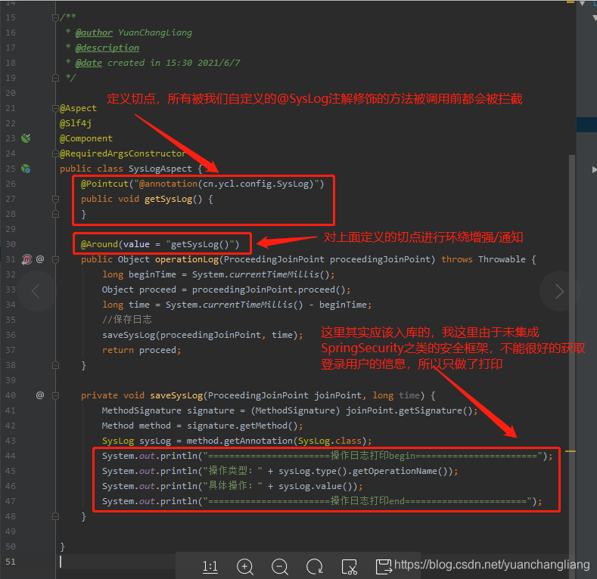597x579 pixels.
Task: Click saveSysLog declaration name on line 40
Action: coord(176,395)
